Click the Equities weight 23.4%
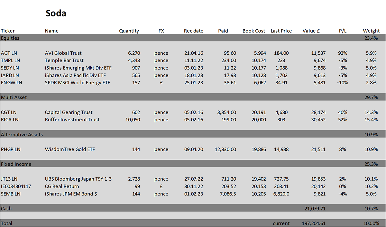Screen dimensions: 386x227 coord(371,38)
